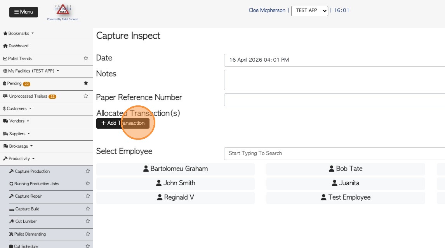Collapse the Productivity section
The image size is (445, 248).
[x=19, y=158]
